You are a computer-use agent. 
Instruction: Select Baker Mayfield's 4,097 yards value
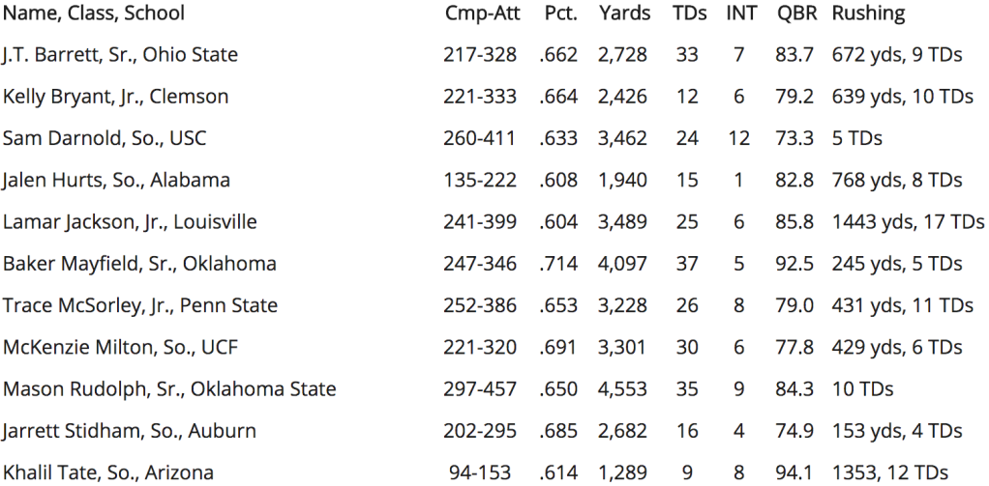(x=622, y=264)
